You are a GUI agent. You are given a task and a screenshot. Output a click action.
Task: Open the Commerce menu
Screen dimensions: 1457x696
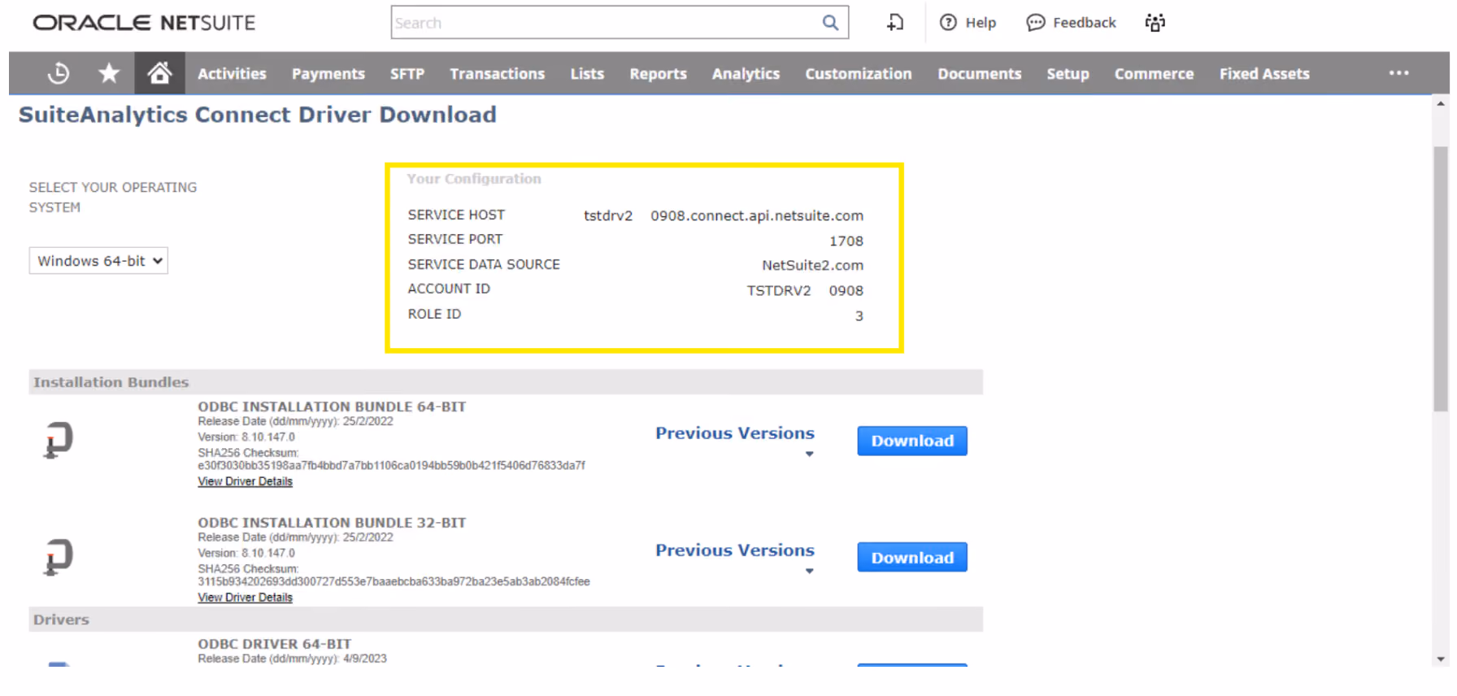coord(1155,74)
